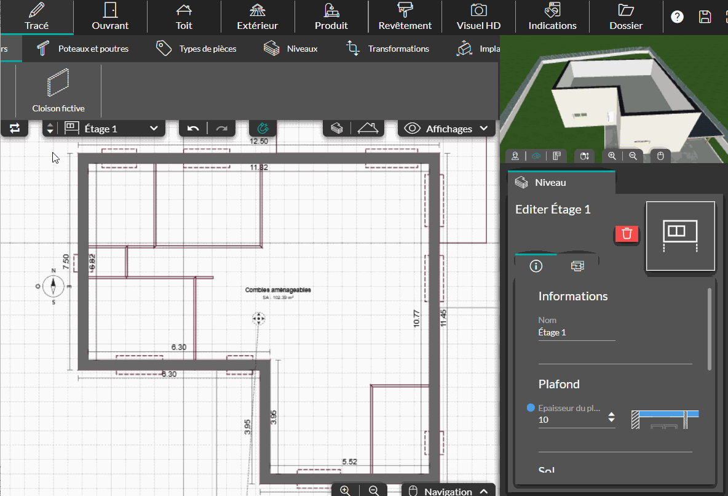Click the Informations section heading
Image resolution: width=728 pixels, height=496 pixels.
coord(572,296)
